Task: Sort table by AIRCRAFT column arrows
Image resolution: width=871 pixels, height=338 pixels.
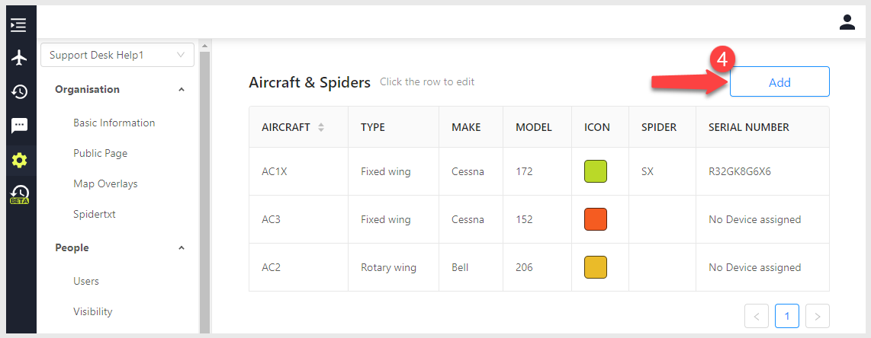Action: (320, 127)
